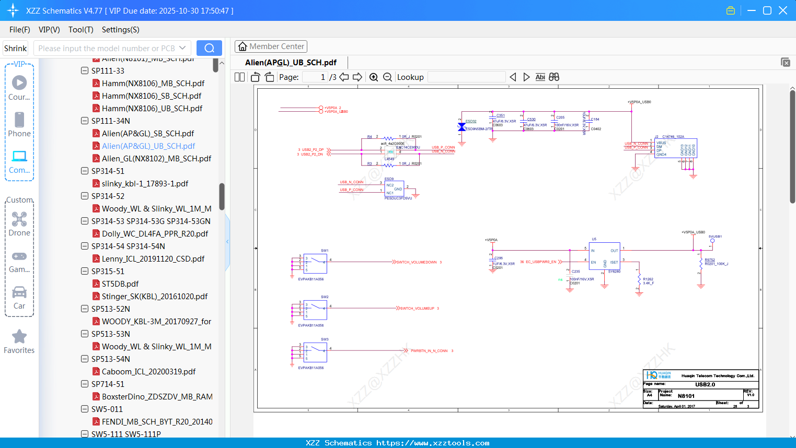Click the binoculars search icon
The width and height of the screenshot is (796, 448).
pyautogui.click(x=554, y=77)
